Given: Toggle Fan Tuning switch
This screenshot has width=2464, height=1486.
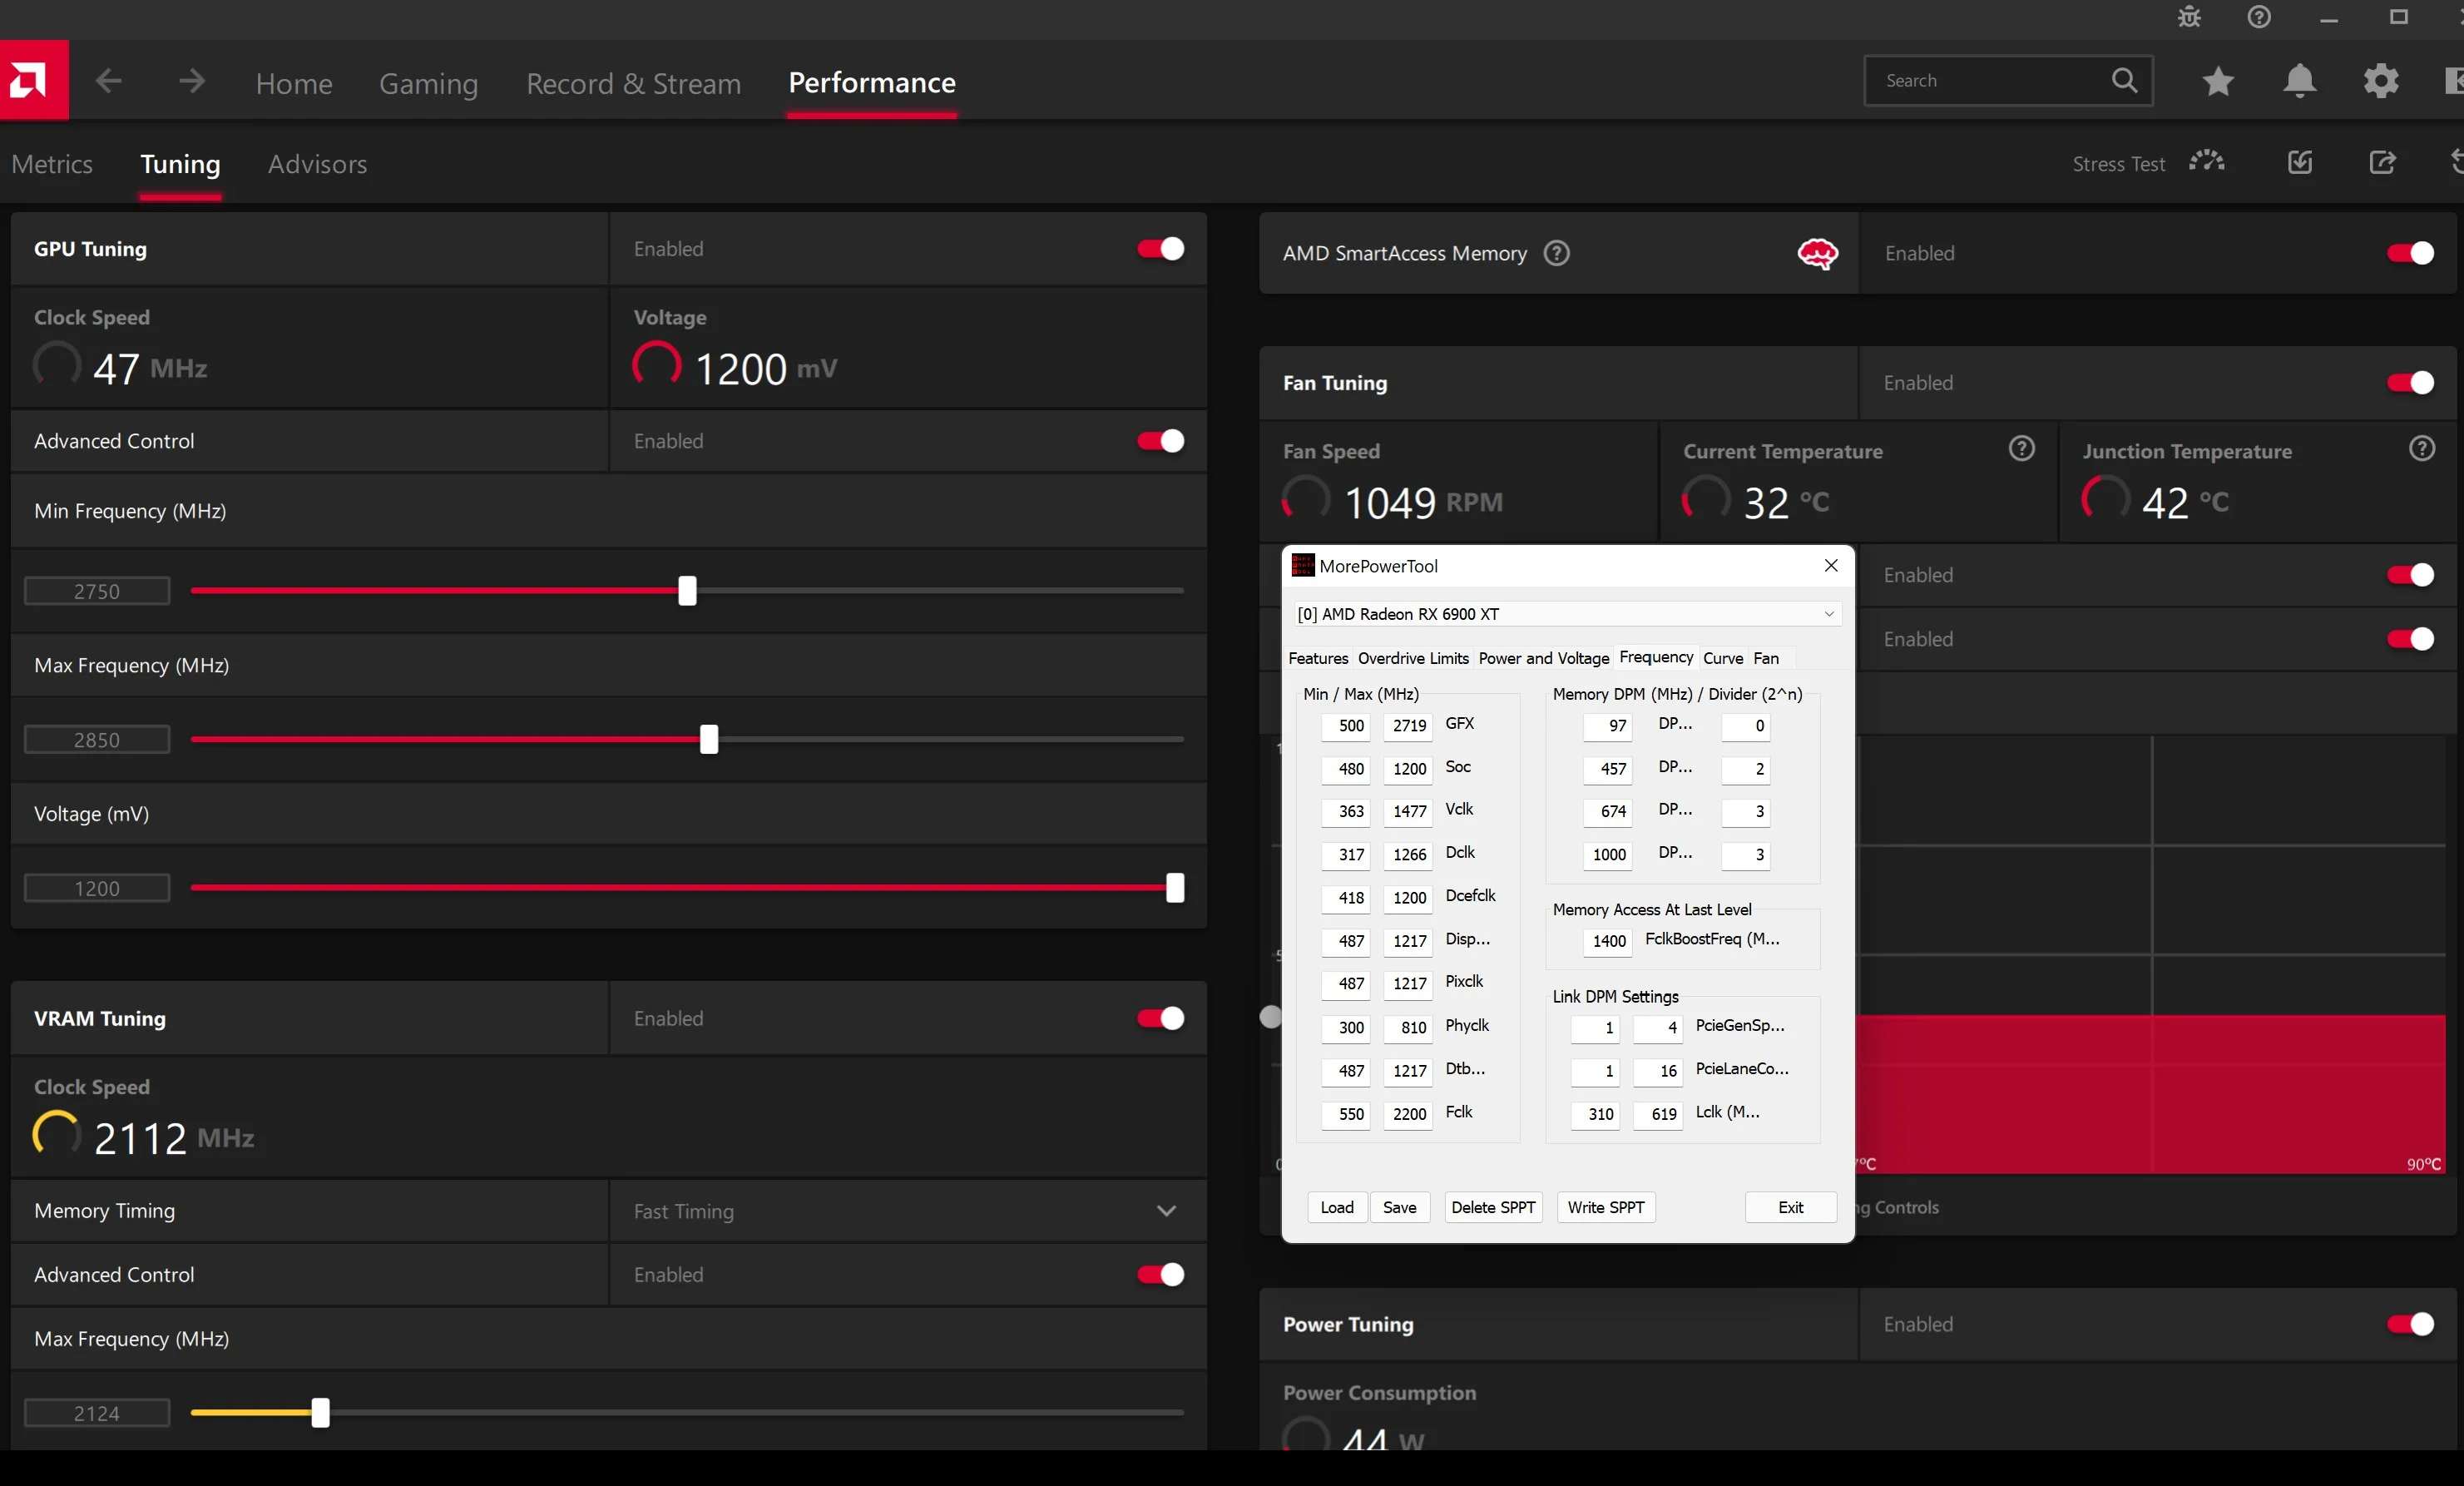Looking at the screenshot, I should coord(2410,383).
